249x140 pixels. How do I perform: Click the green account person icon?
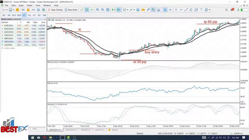238,10
